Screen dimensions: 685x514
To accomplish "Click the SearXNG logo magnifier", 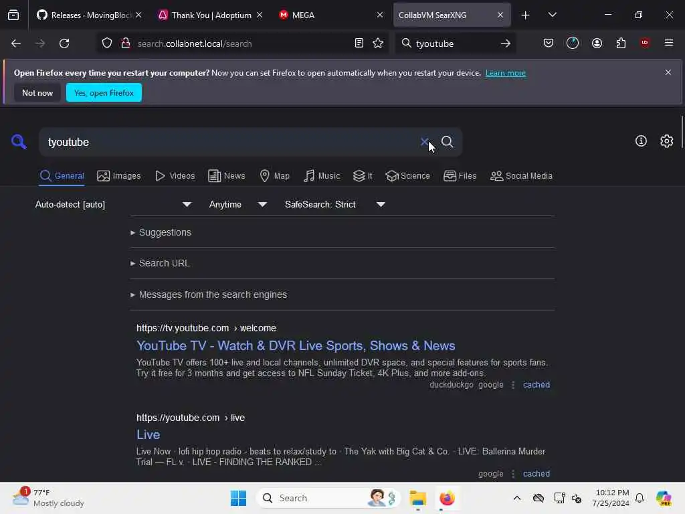I will (x=19, y=142).
